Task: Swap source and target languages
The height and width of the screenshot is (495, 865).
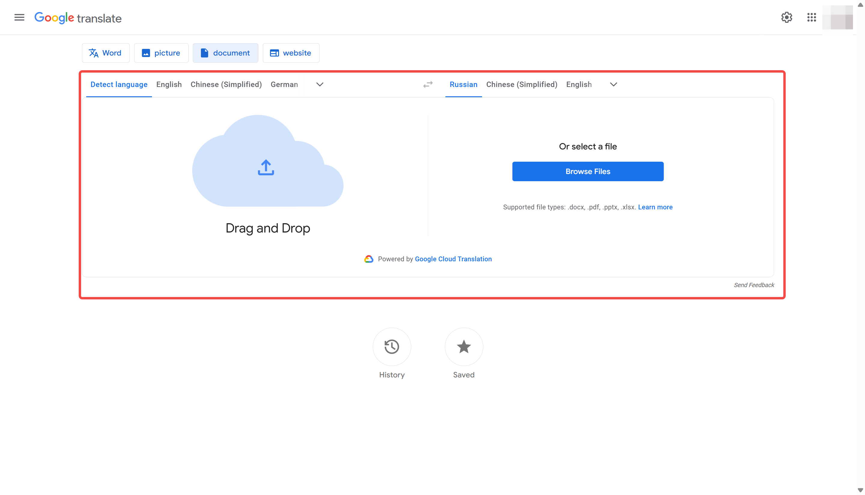Action: pos(428,85)
